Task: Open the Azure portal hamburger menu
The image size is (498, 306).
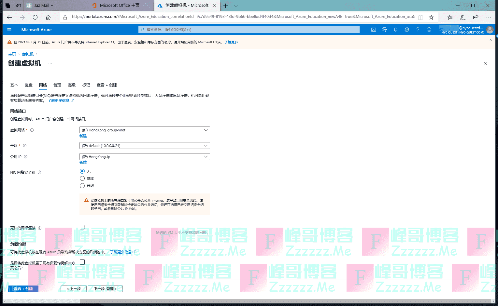Action: click(9, 30)
